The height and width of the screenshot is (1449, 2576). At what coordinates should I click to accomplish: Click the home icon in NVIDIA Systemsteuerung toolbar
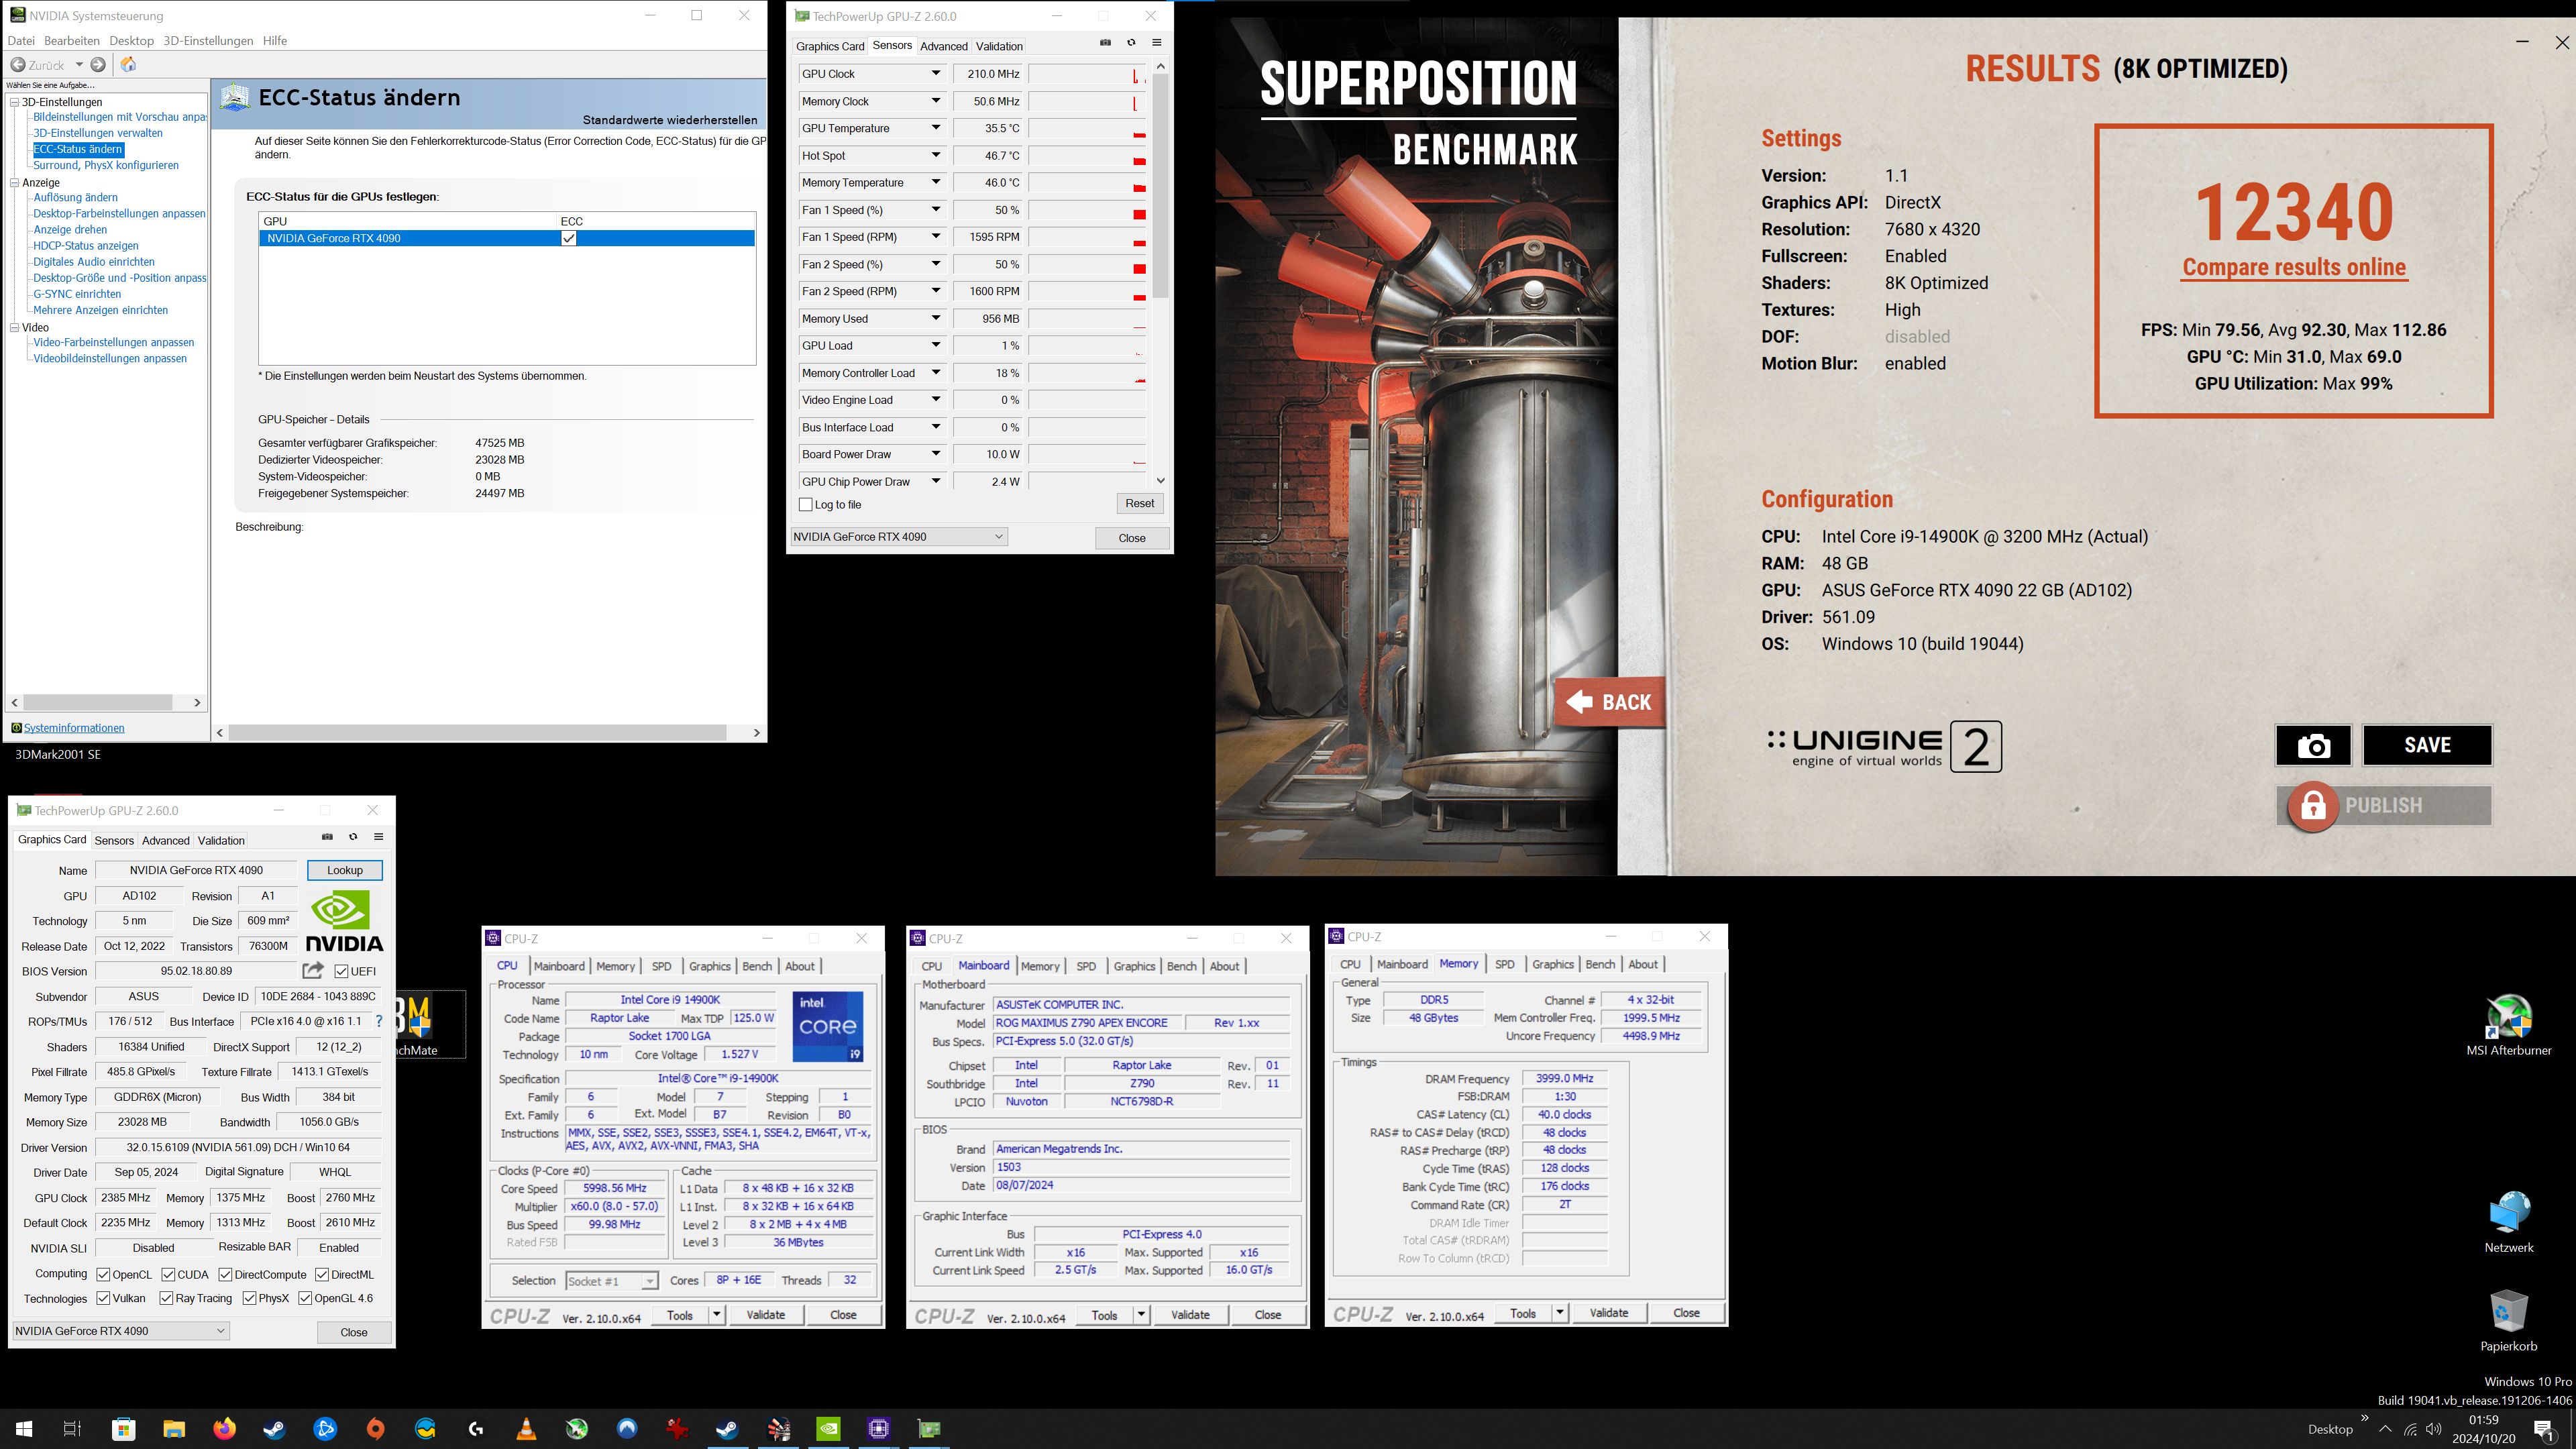click(x=128, y=65)
